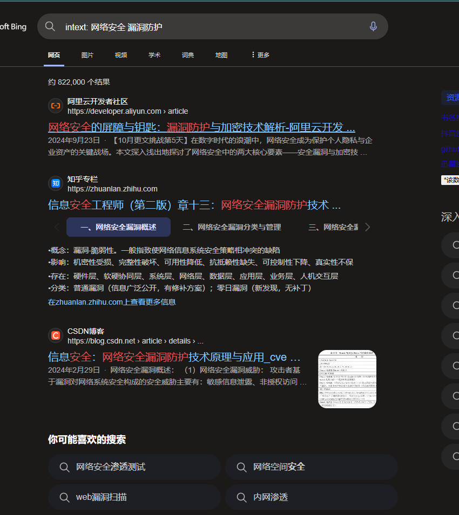Search suggestion web漏洞扫描
This screenshot has height=515, width=459.
point(134,497)
